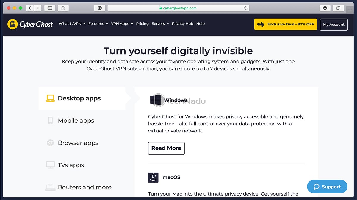
Task: Click the TV icon for TVs apps
Action: tap(50, 165)
